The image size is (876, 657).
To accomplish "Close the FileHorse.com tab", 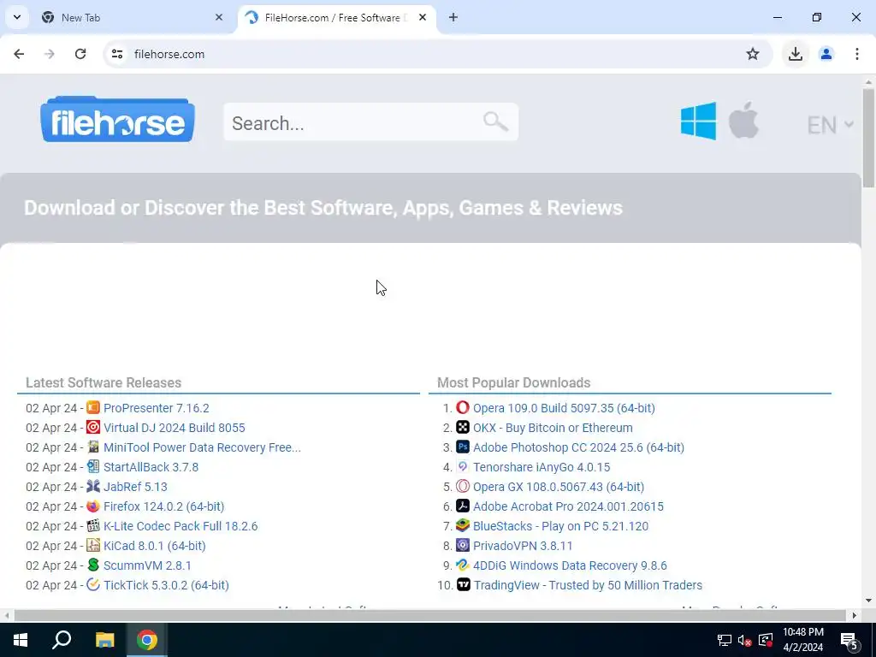I will coord(423,17).
